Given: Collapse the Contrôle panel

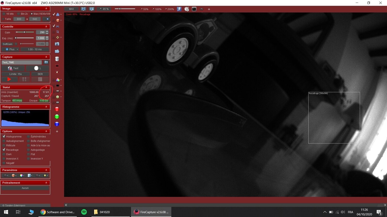Looking at the screenshot, I should pos(46,27).
